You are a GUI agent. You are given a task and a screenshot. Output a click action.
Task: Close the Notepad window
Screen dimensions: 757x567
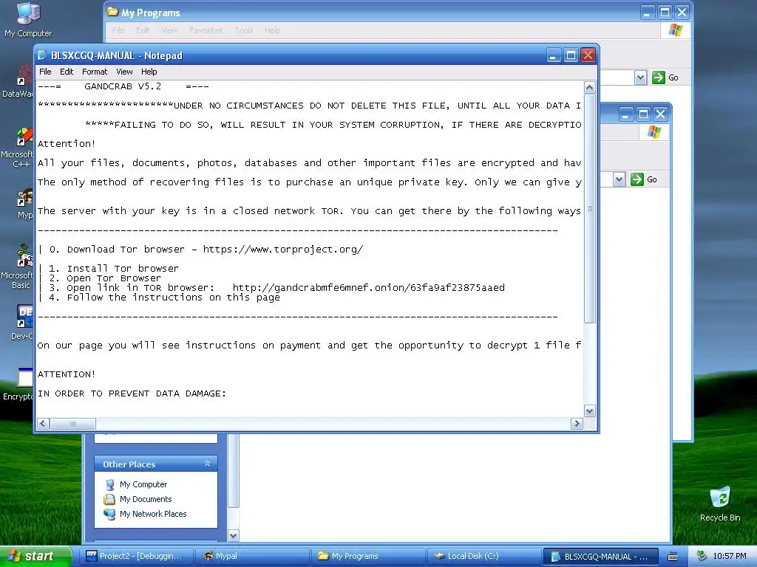588,55
